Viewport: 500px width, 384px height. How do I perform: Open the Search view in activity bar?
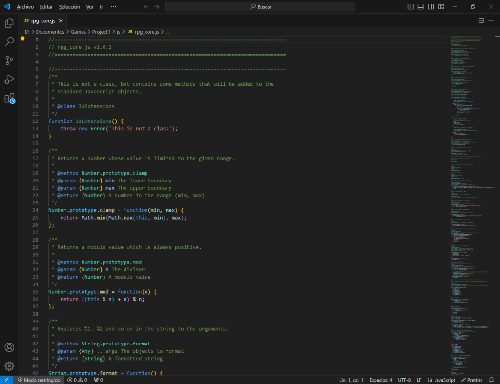point(9,41)
